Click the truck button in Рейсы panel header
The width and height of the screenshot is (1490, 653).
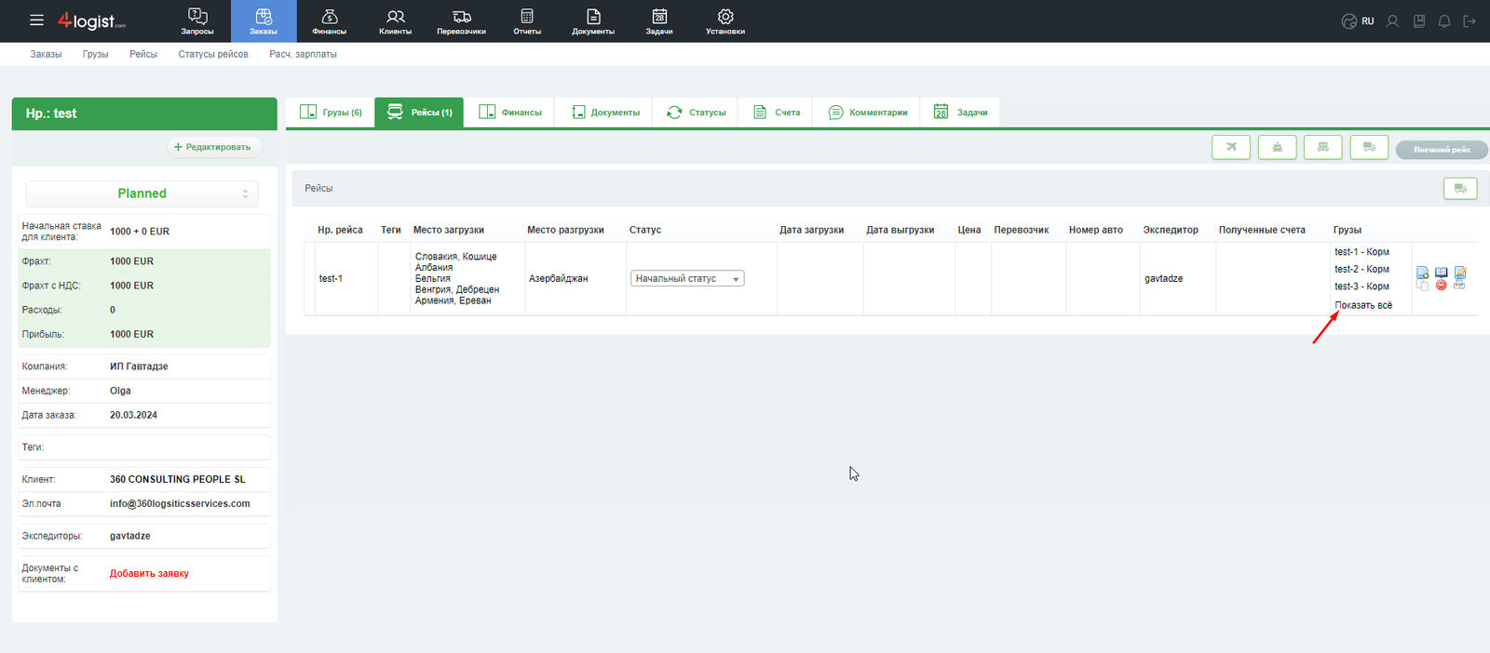coord(1460,188)
